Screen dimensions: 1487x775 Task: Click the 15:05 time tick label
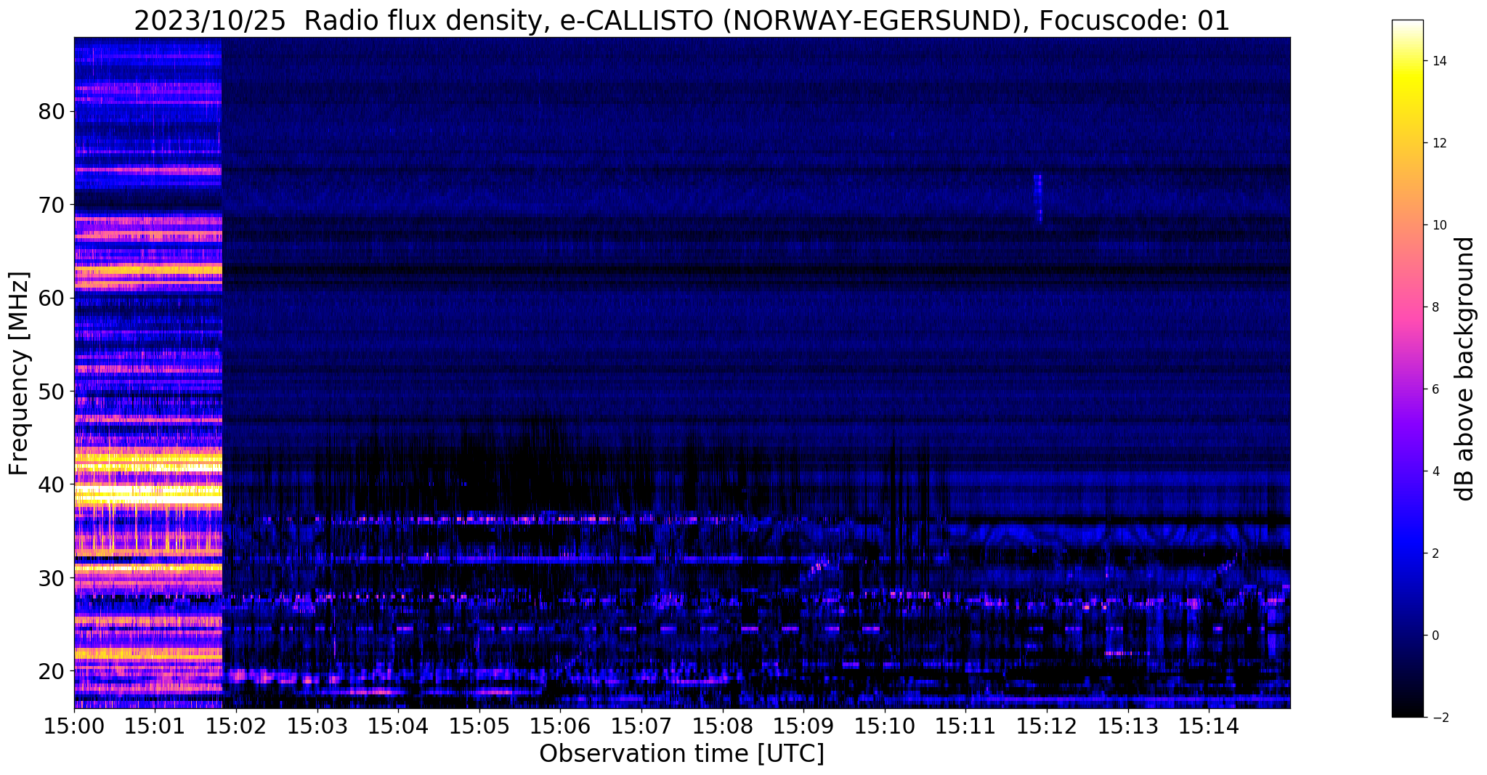click(479, 726)
